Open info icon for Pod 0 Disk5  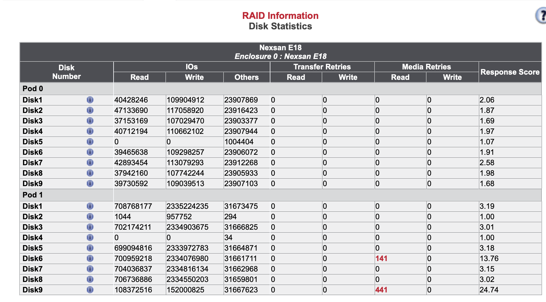[x=90, y=142]
